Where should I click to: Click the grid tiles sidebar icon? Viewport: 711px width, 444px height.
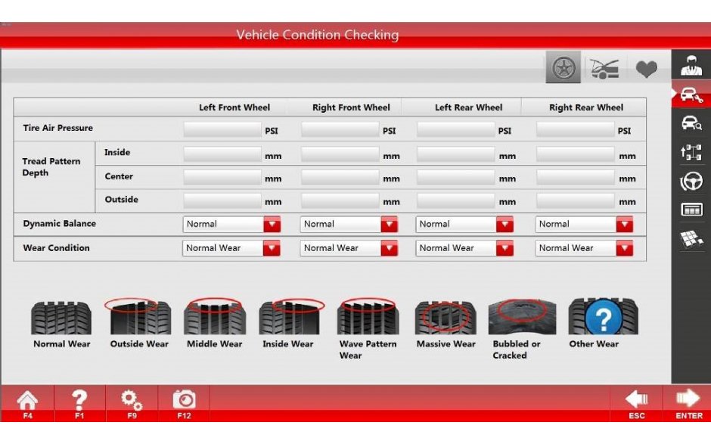pos(691,239)
